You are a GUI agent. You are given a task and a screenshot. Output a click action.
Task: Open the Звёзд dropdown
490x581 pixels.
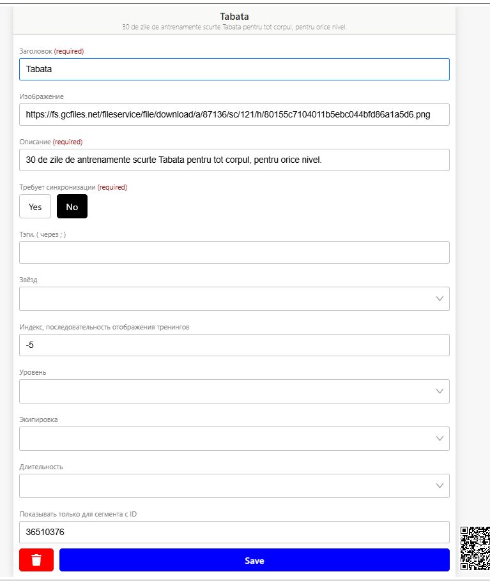coord(234,299)
